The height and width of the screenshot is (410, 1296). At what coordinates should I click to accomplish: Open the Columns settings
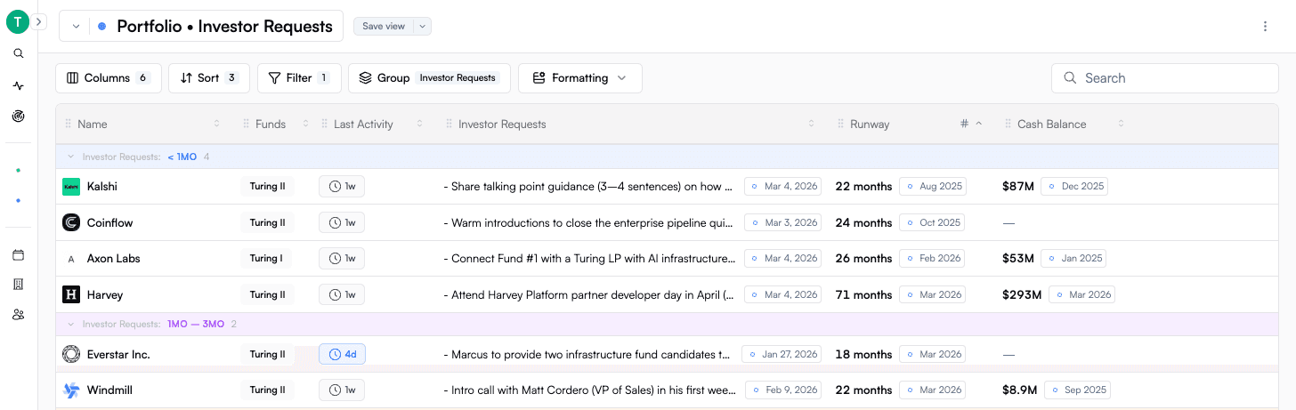pyautogui.click(x=108, y=78)
